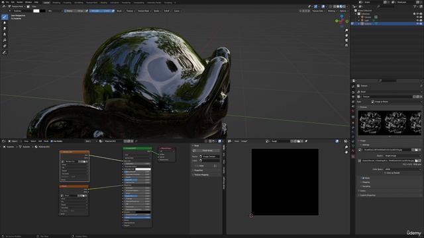This screenshot has width=424, height=238.
Task: Expand the Colors panel in properties
Action: pyautogui.click(x=362, y=191)
